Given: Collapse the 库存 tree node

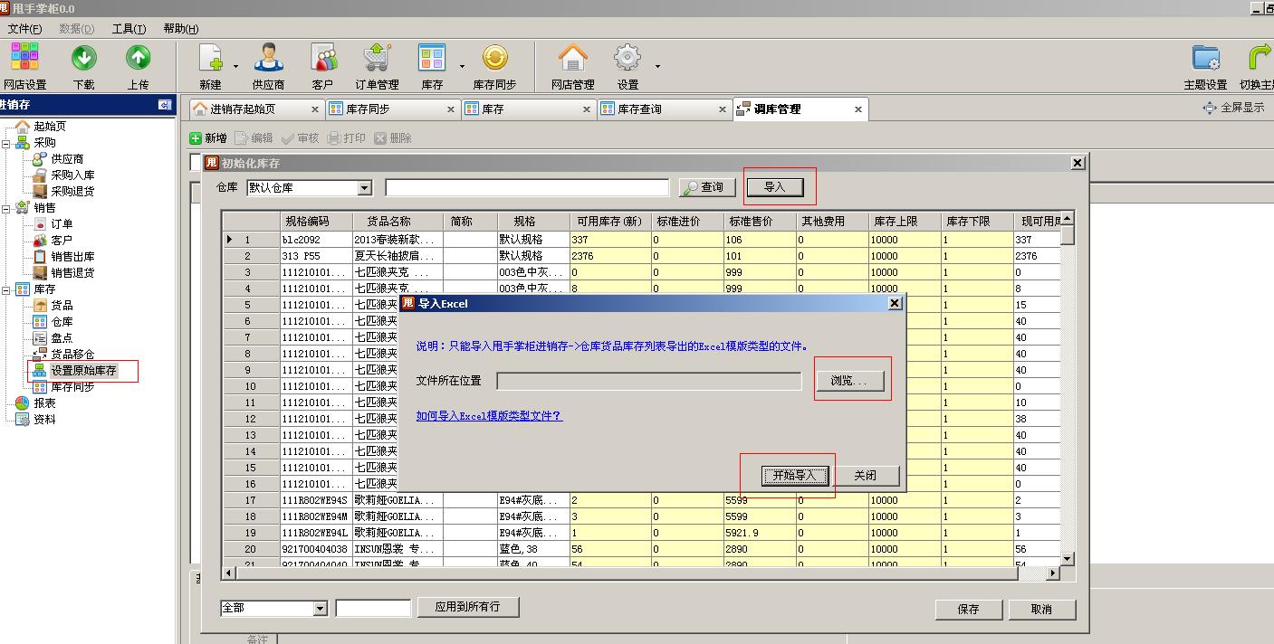Looking at the screenshot, I should pyautogui.click(x=7, y=289).
